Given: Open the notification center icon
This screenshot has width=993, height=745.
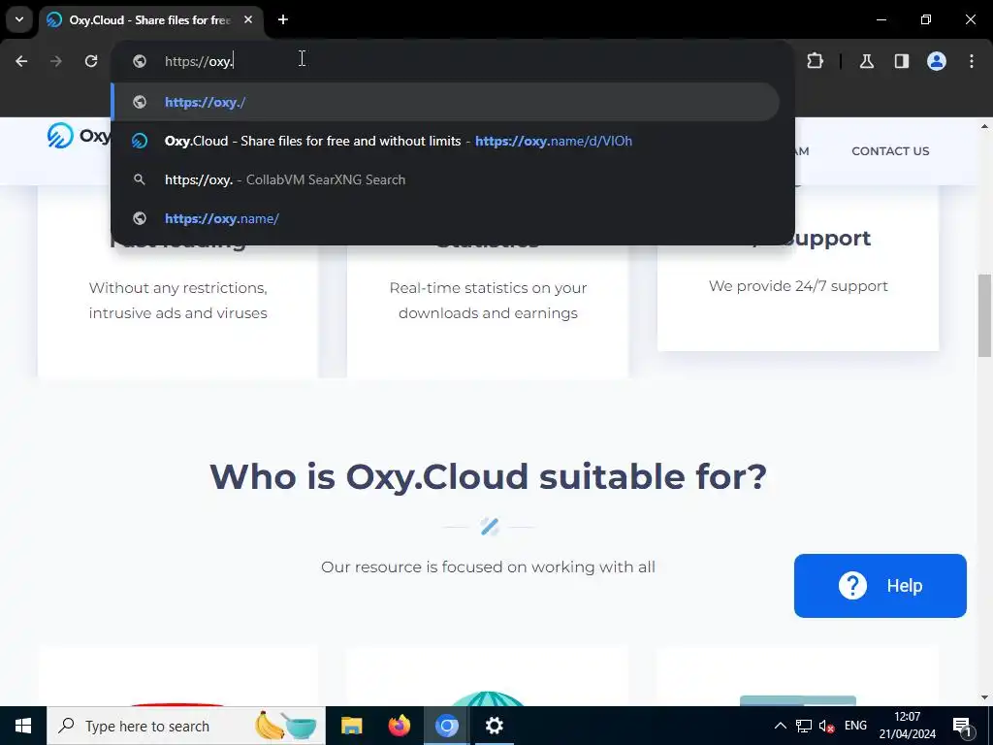Looking at the screenshot, I should [962, 726].
